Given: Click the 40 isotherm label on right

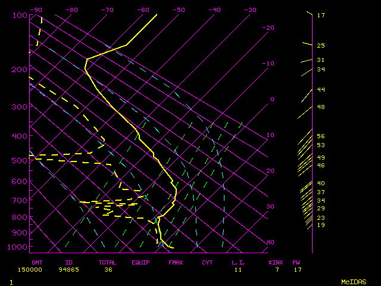Looking at the screenshot, I should coord(270,243).
